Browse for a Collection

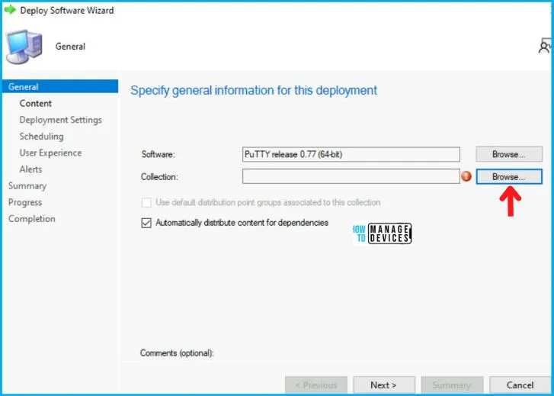coord(509,176)
